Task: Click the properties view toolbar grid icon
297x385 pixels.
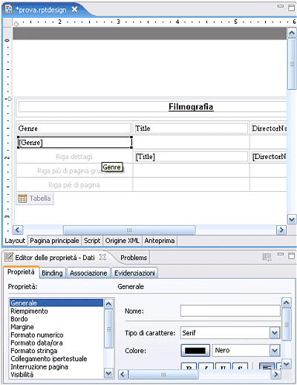Action: 267,257
